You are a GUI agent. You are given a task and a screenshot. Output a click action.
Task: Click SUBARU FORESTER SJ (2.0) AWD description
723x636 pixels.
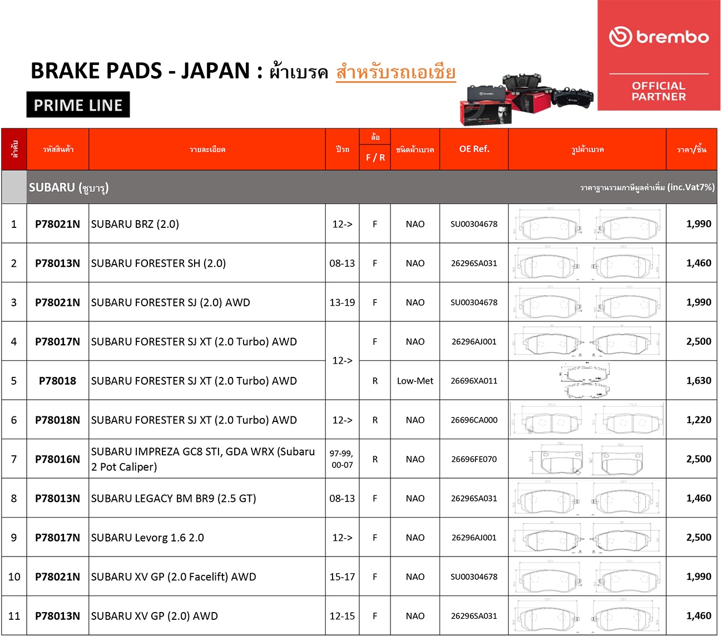point(171,302)
